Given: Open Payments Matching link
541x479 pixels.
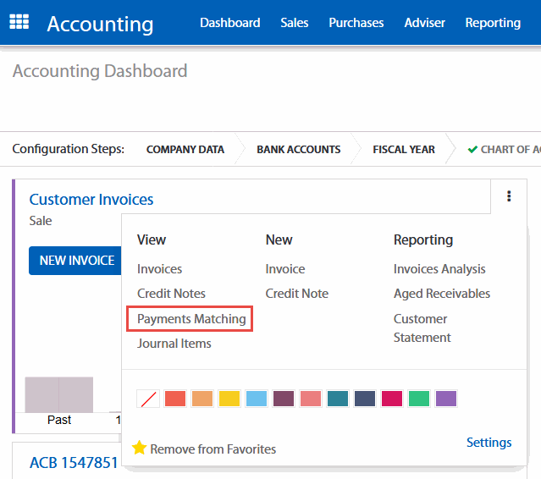Looking at the screenshot, I should pyautogui.click(x=191, y=319).
